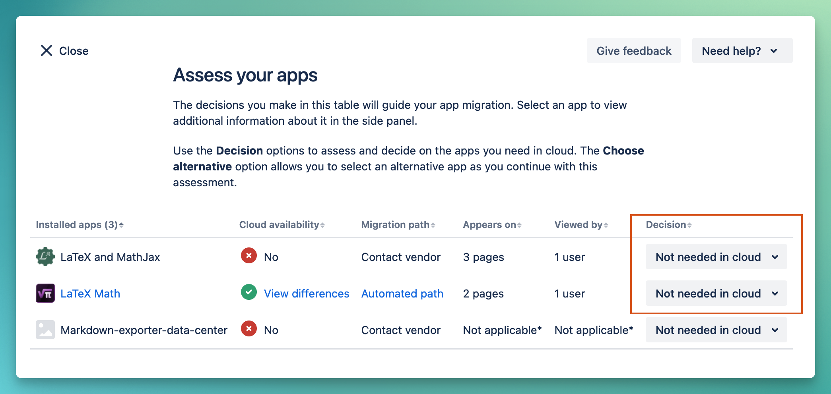The image size is (831, 394).
Task: Open the Decision dropdown for Markdown-exporter-data-center
Action: 716,329
